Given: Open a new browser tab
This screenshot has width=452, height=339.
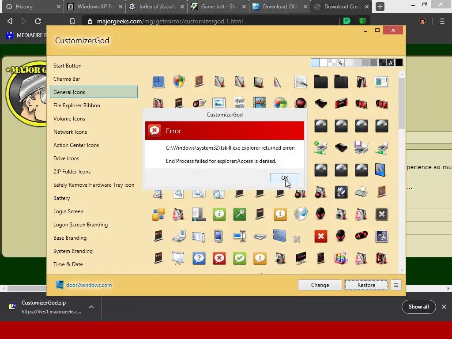Looking at the screenshot, I should tap(380, 7).
